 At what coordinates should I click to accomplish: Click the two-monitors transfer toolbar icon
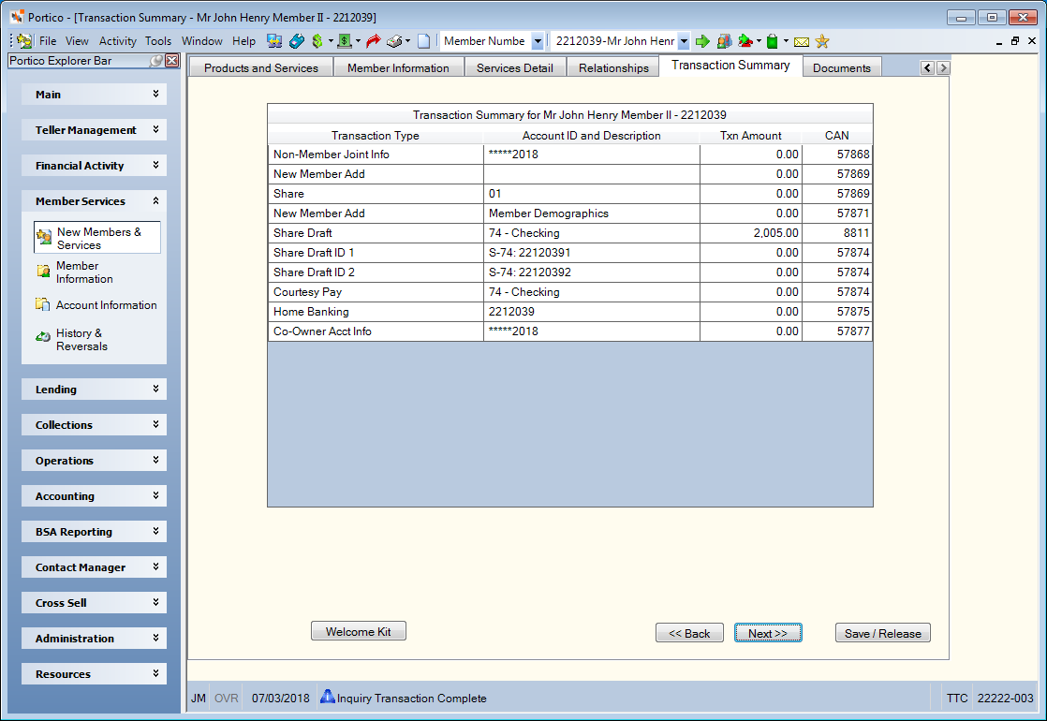click(273, 41)
